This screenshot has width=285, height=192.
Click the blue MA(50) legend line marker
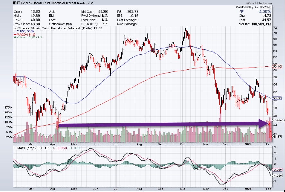(15, 31)
